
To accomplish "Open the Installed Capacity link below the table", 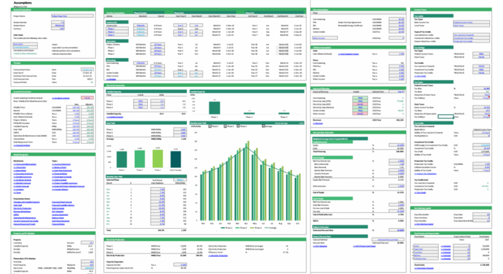I will 114,117.
